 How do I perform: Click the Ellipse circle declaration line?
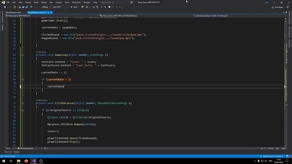click(79, 118)
